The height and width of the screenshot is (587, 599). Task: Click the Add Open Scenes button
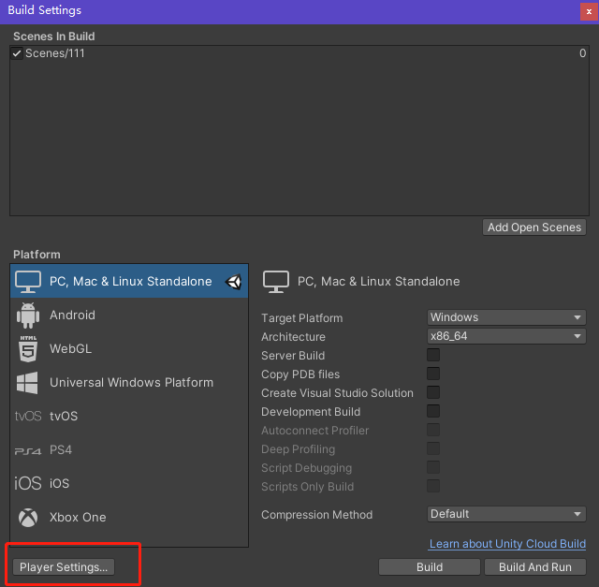pos(534,227)
